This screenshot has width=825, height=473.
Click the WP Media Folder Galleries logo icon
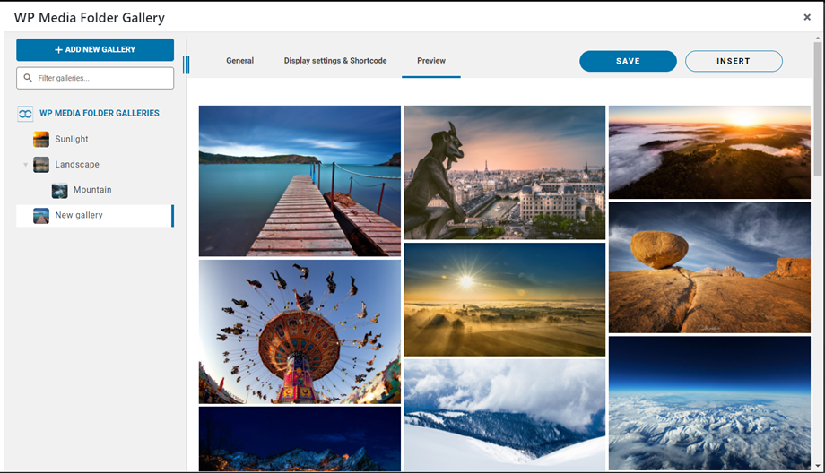coord(25,114)
